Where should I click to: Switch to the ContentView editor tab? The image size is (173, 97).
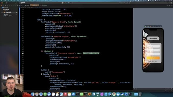pyautogui.click(x=35, y=5)
